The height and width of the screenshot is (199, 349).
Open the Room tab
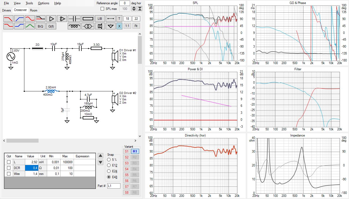[34, 10]
